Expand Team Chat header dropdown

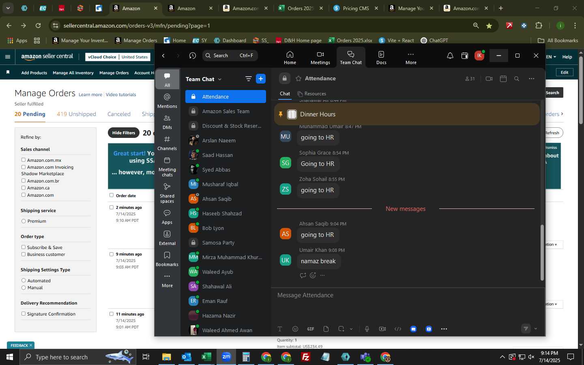click(220, 79)
